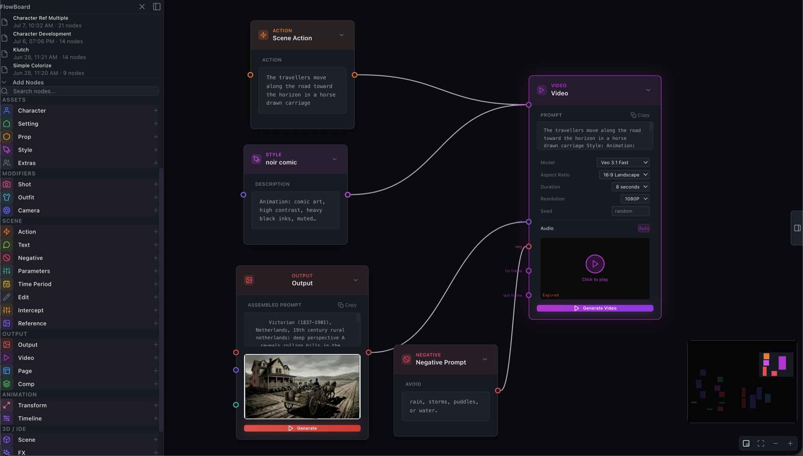Click the Timeline animation icon
The width and height of the screenshot is (803, 456).
[7, 418]
